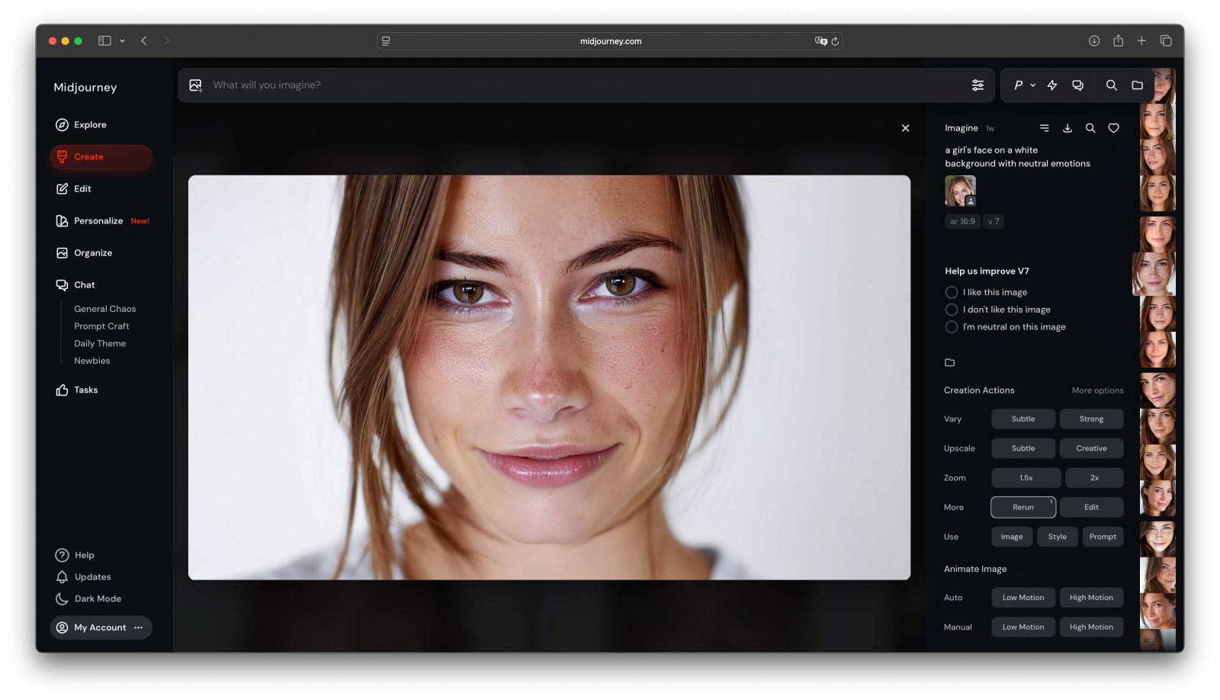The image size is (1220, 700).
Task: Like the image with the heart icon
Action: coord(1113,128)
